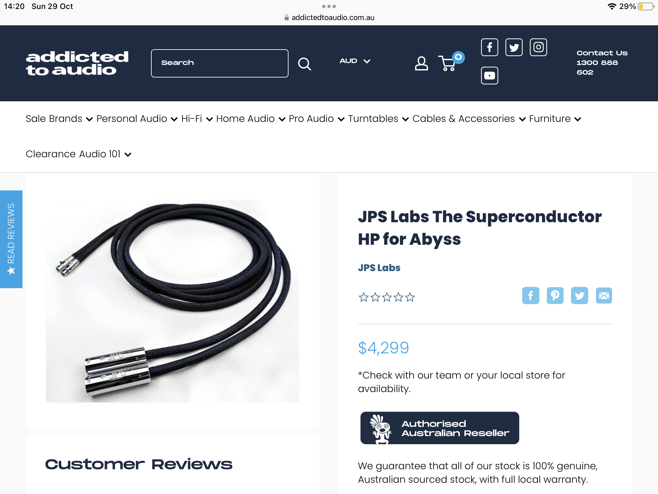
Task: Open the YouTube header icon
Action: coord(490,76)
